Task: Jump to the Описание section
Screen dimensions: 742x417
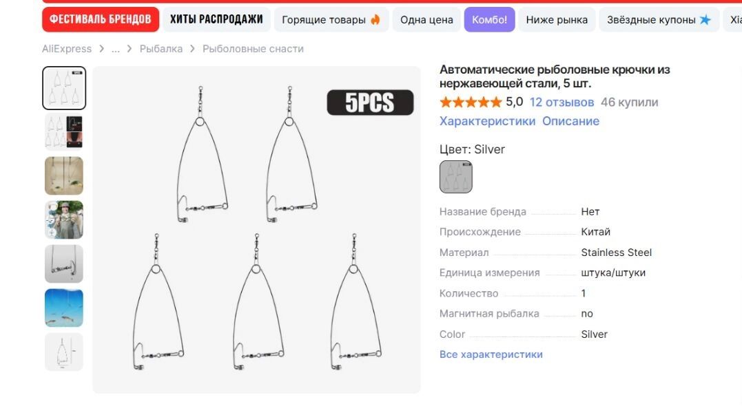Action: pyautogui.click(x=570, y=121)
